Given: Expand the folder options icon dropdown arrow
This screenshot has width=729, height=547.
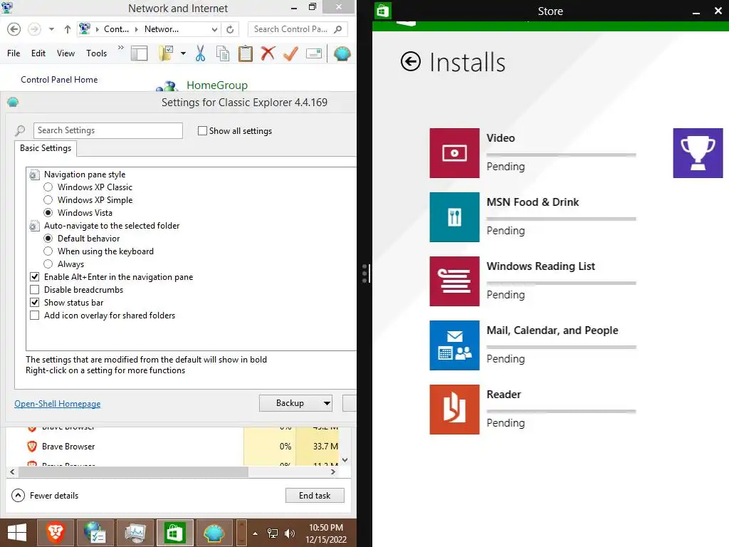Looking at the screenshot, I should [x=183, y=53].
